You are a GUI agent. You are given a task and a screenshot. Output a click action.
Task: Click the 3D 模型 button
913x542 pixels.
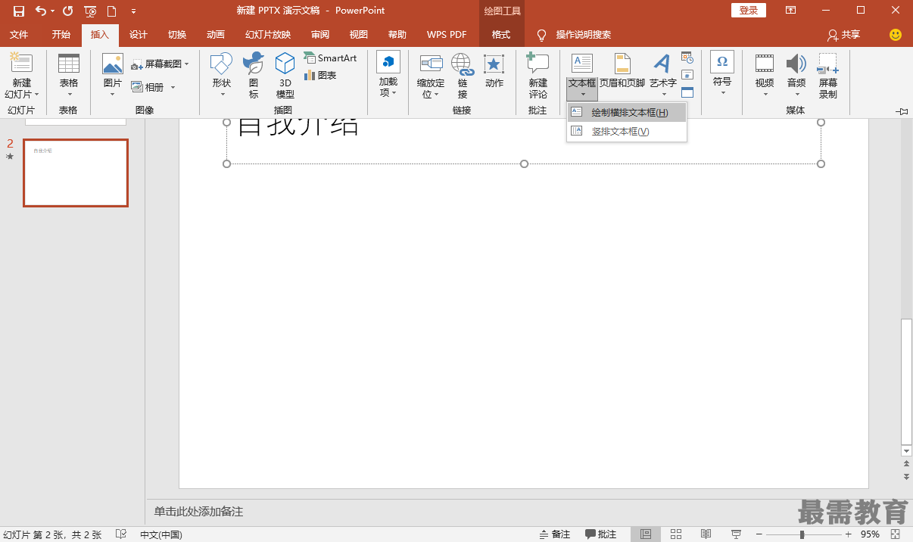point(285,76)
